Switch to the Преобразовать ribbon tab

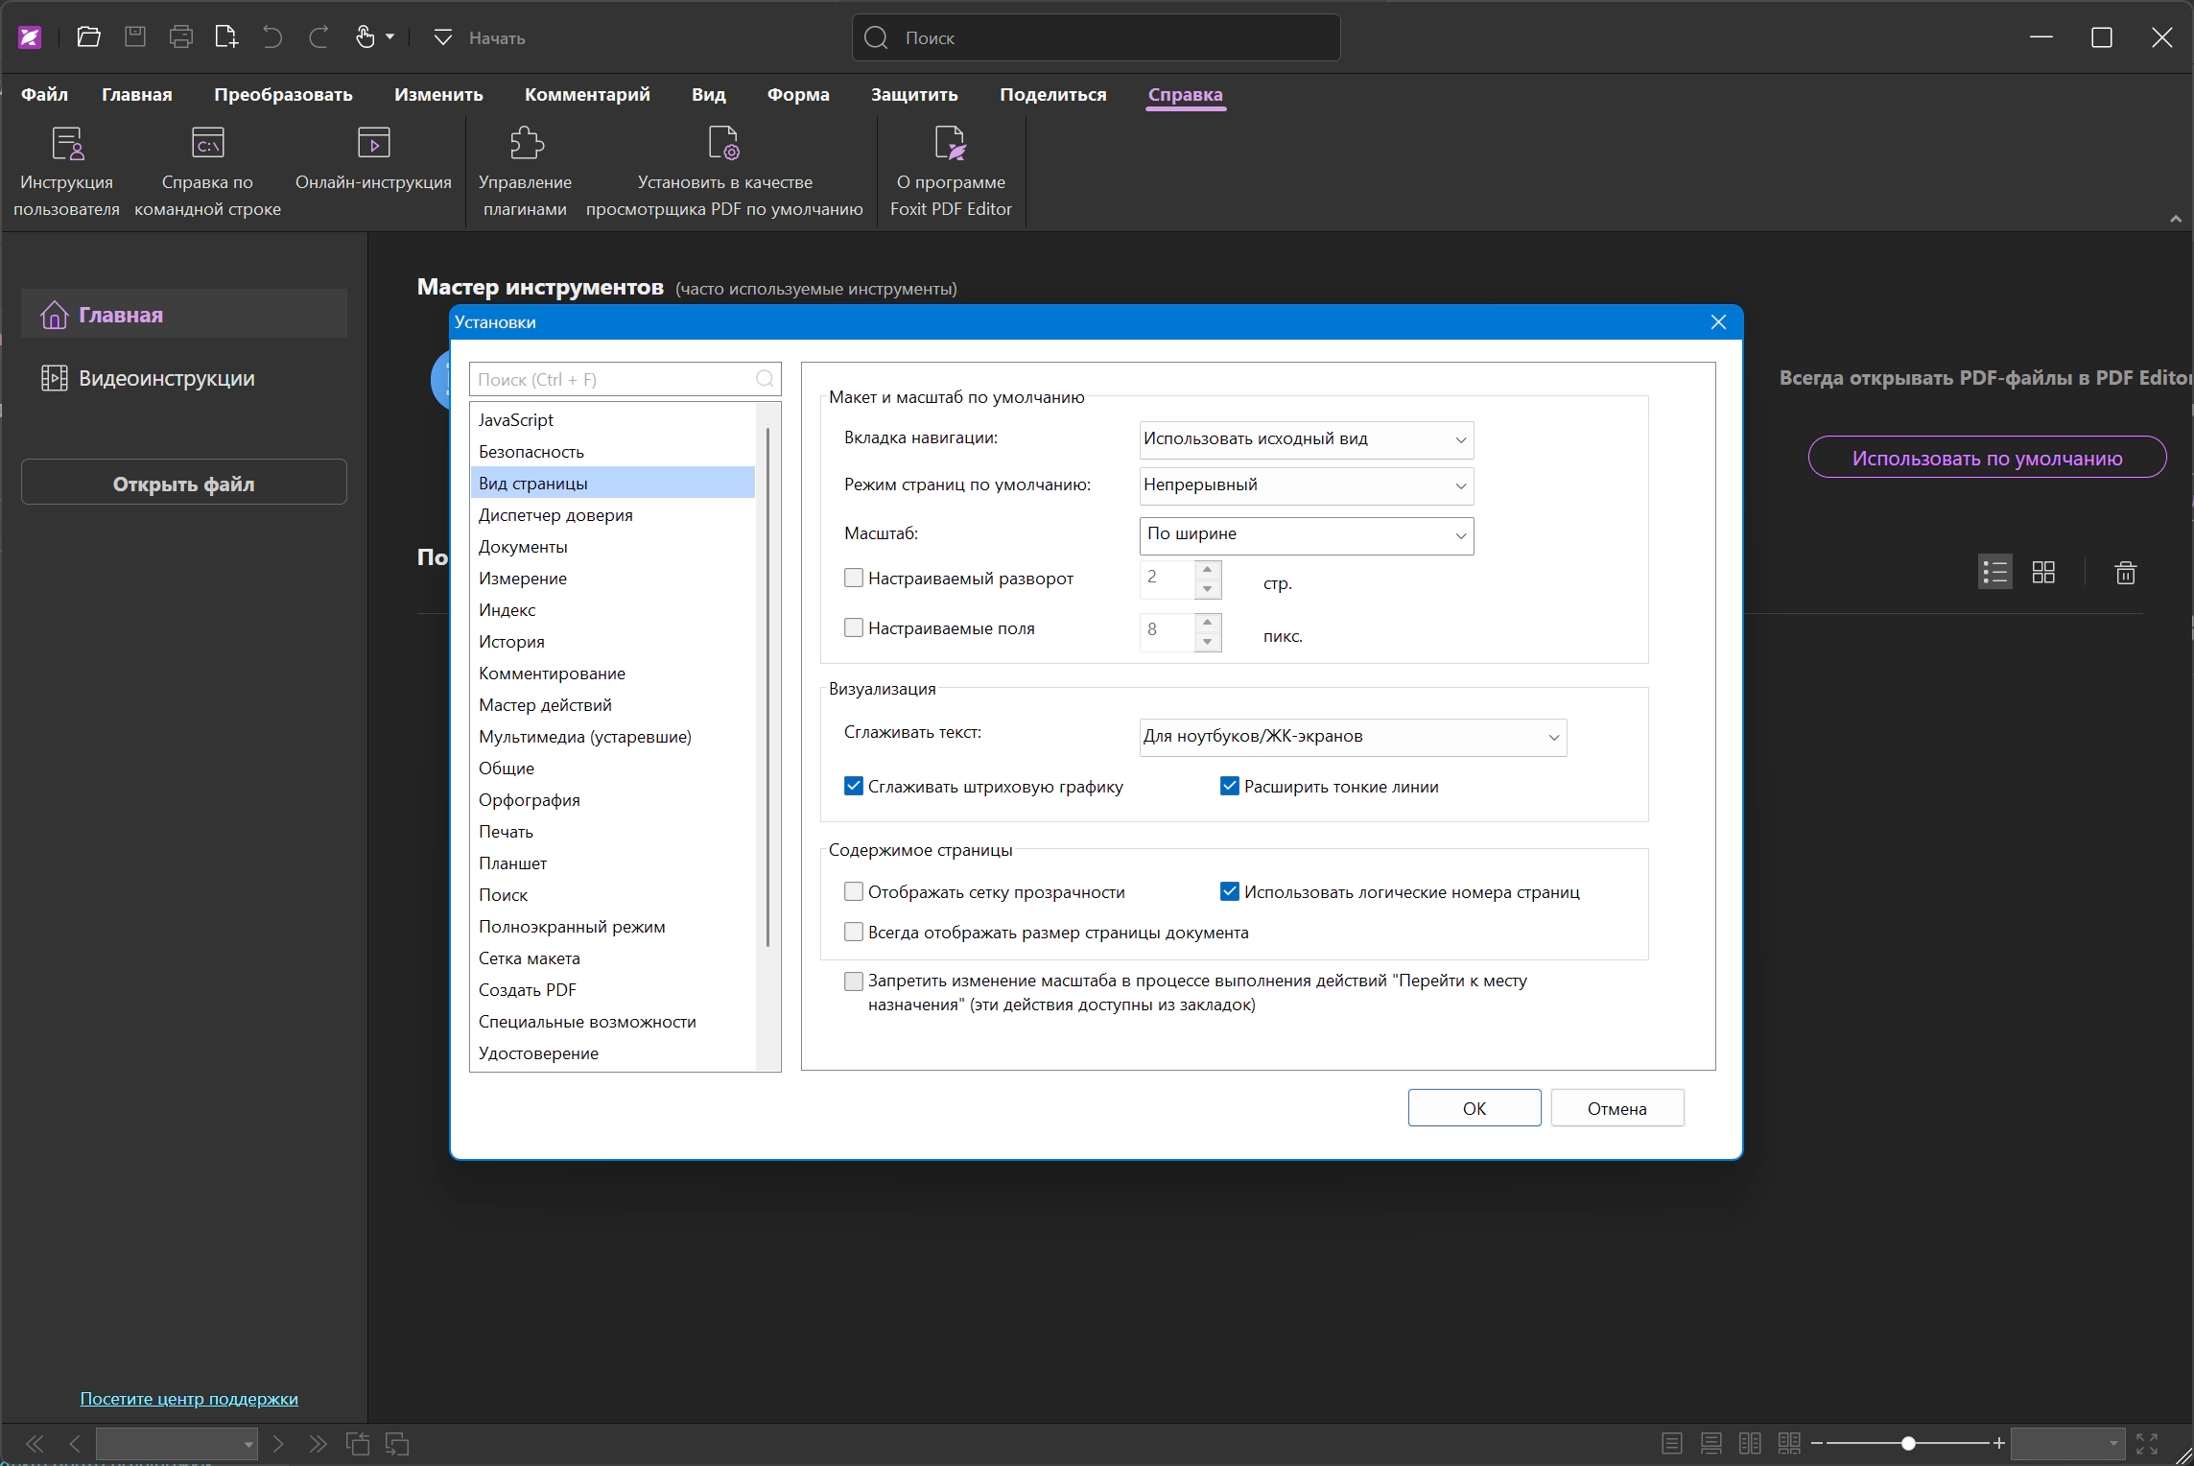click(283, 94)
